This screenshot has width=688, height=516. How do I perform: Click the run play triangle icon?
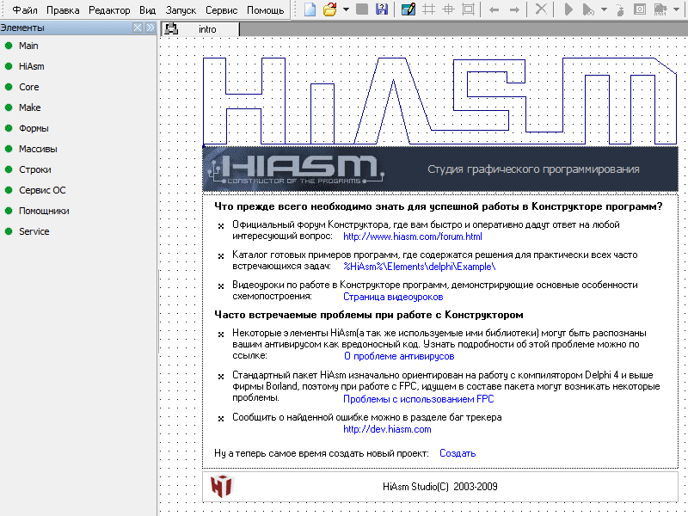tap(568, 9)
